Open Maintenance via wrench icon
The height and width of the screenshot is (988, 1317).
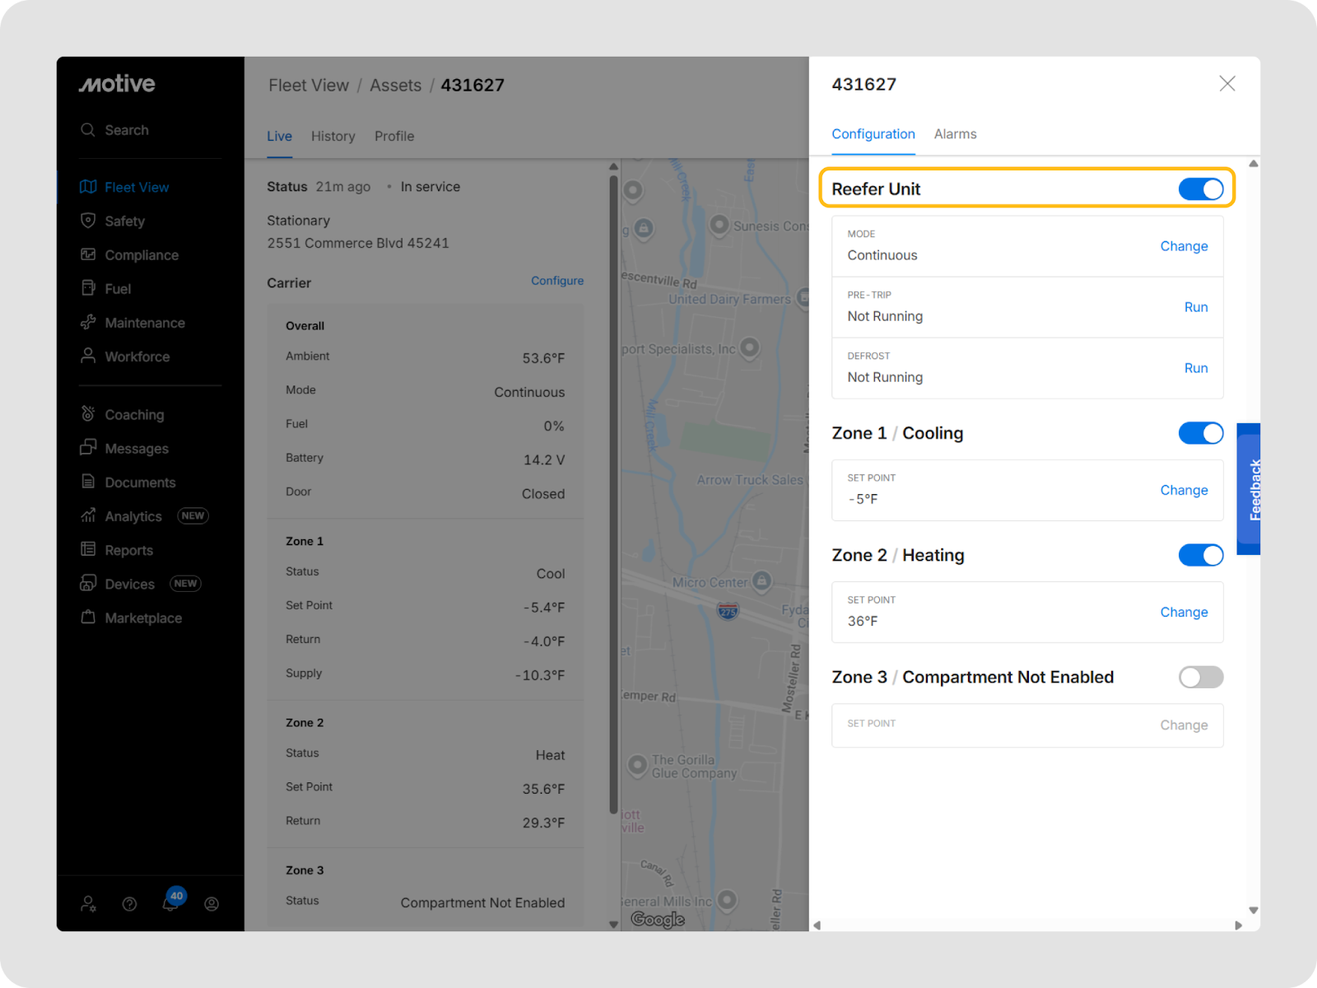click(x=88, y=323)
